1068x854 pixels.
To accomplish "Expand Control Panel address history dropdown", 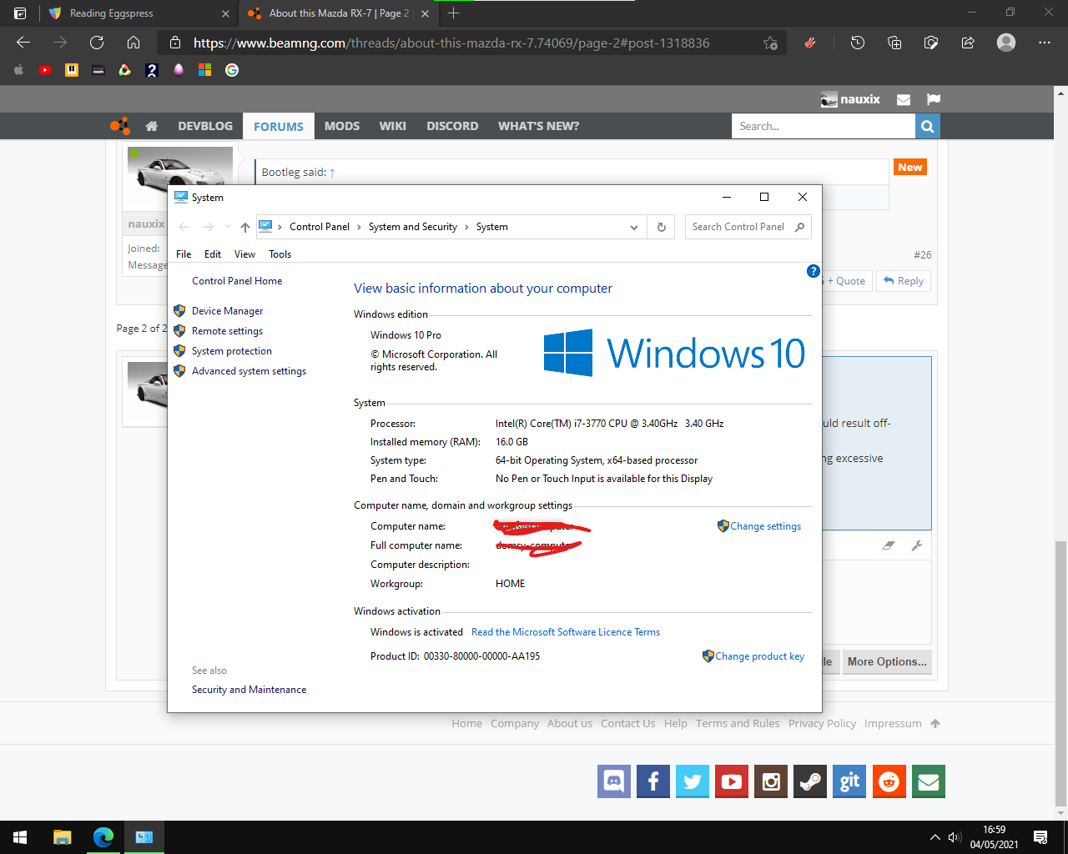I will point(634,227).
